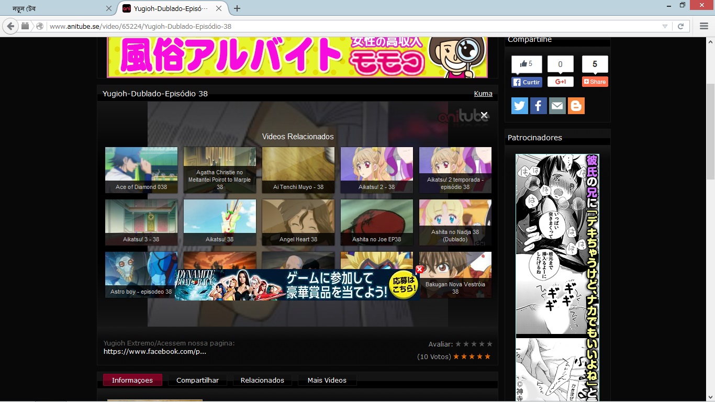Close the নতুন টেব tab
Image resolution: width=715 pixels, height=402 pixels.
[x=109, y=8]
